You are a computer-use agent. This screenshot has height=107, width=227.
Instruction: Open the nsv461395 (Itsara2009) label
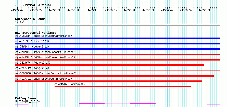(32, 41)
